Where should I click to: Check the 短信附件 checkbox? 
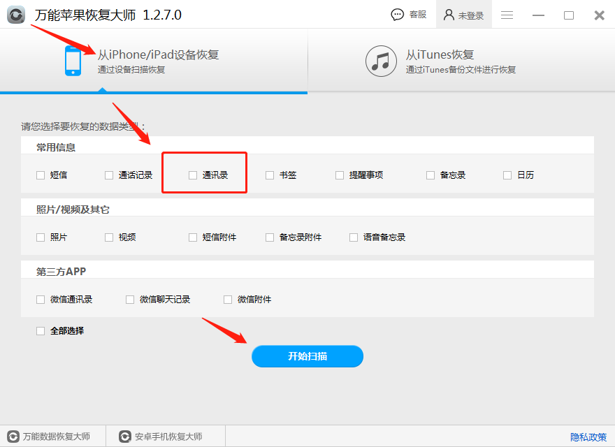pos(193,237)
